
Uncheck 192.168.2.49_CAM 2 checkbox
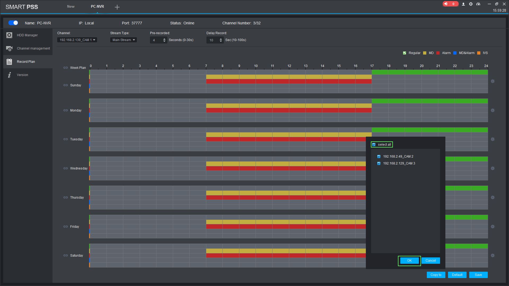click(379, 157)
